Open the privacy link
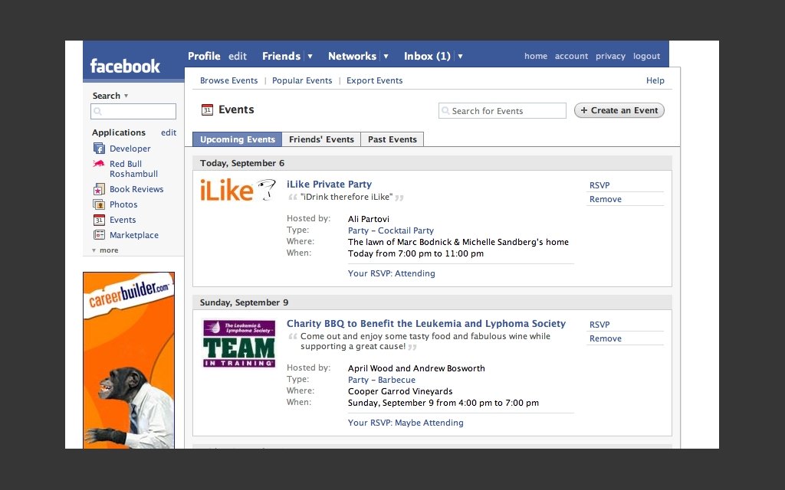This screenshot has height=490, width=785. pos(610,56)
